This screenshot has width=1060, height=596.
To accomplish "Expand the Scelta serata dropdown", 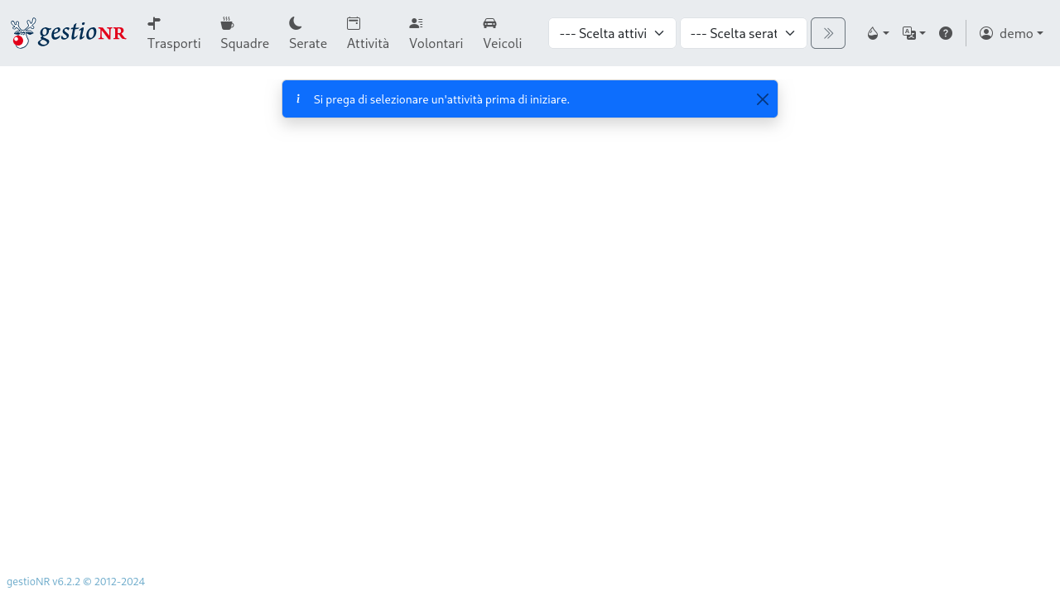I will pos(743,33).
